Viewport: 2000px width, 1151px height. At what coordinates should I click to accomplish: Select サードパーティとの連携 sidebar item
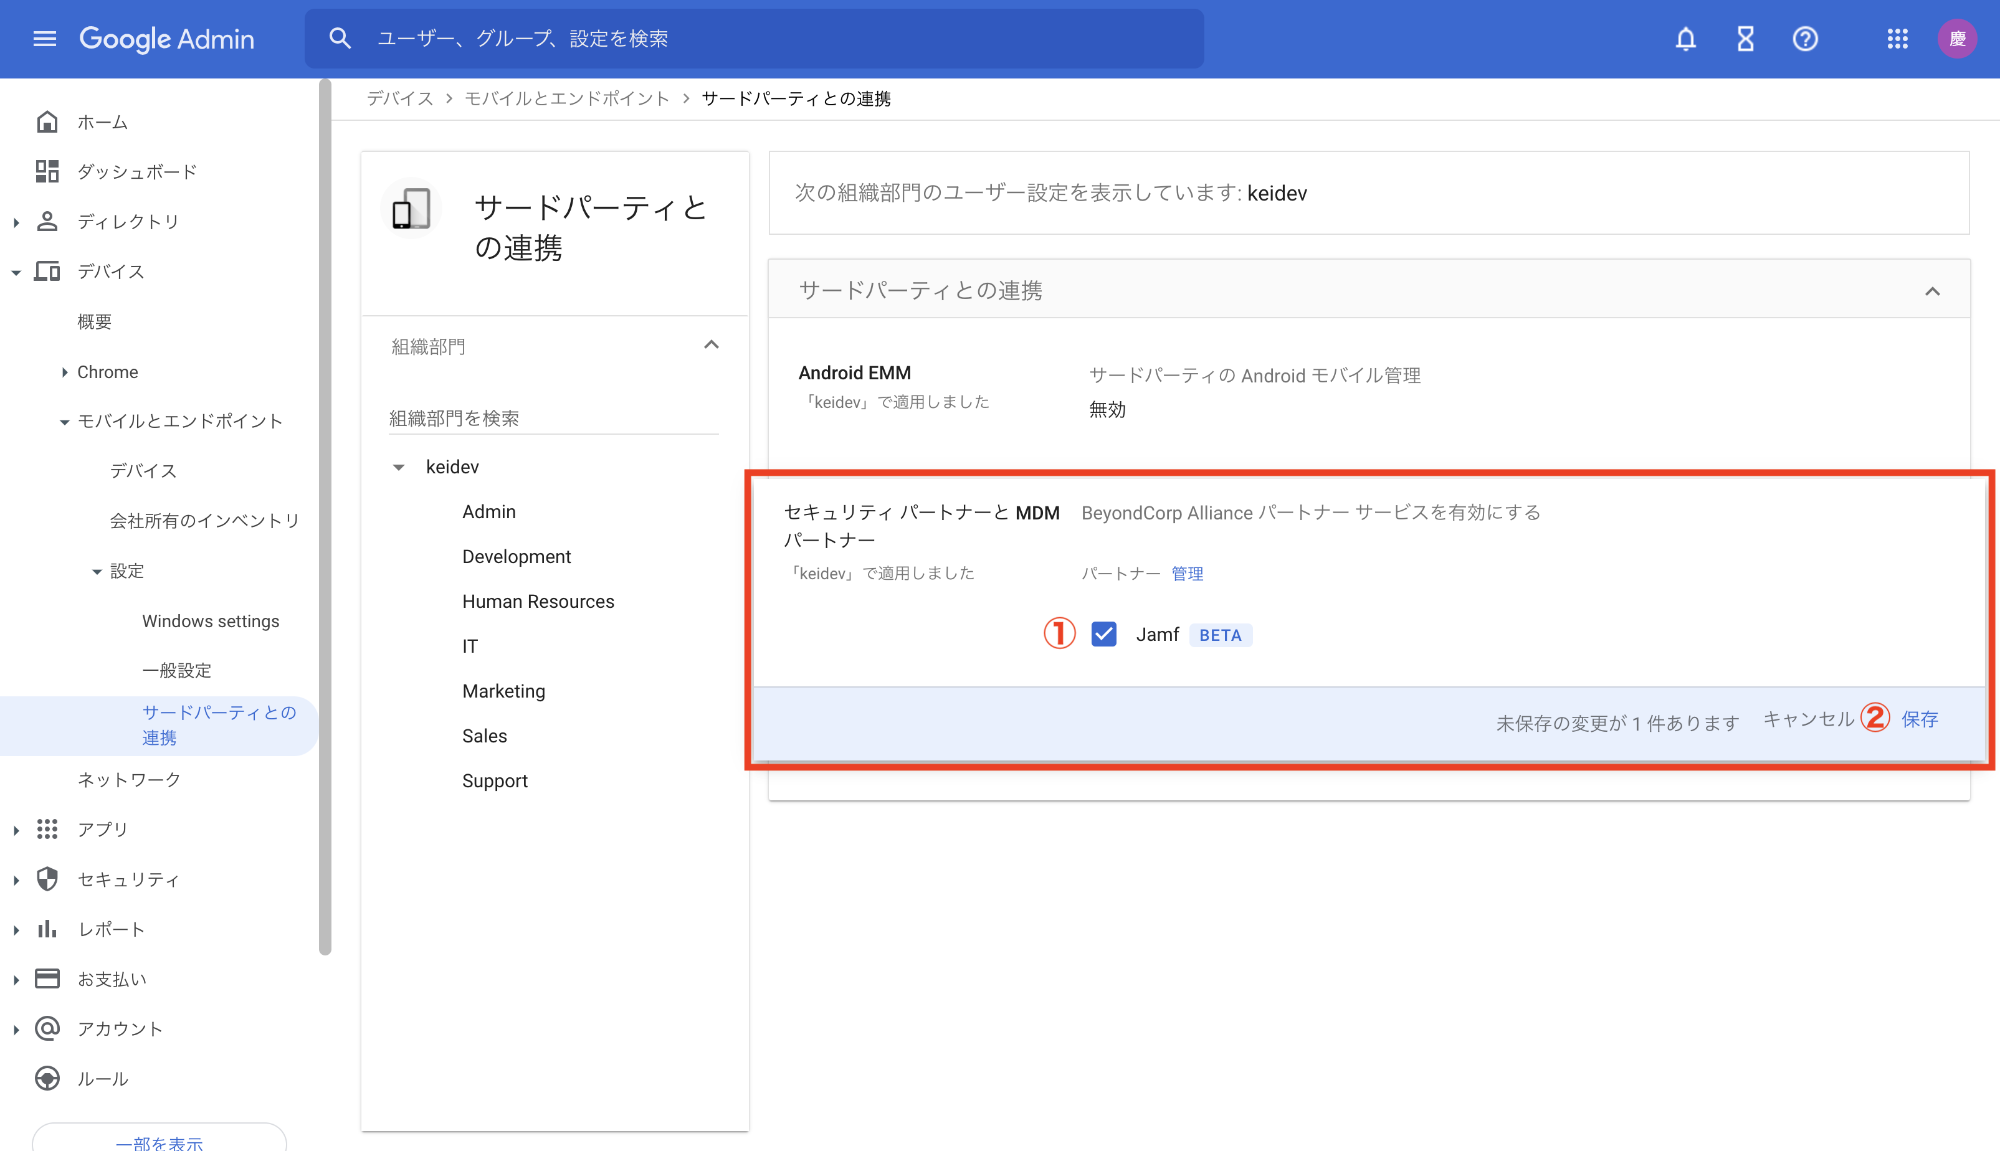click(158, 725)
